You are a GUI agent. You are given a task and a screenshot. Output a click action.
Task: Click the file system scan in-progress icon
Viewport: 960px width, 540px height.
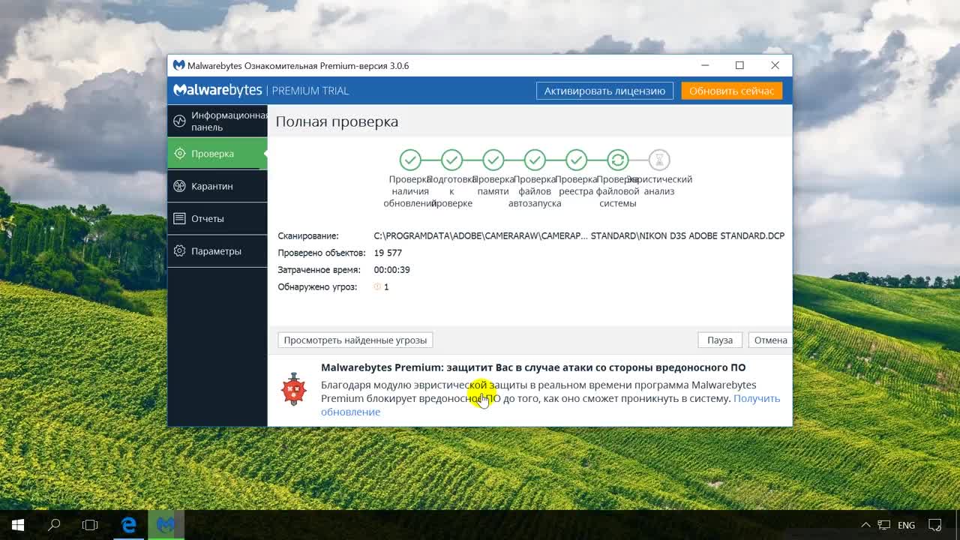[617, 160]
